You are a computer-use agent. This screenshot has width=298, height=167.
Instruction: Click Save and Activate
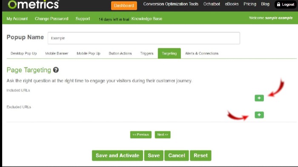[117, 156]
